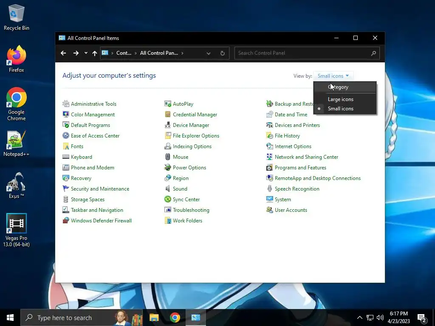The image size is (435, 326).
Task: Open the notification center icon
Action: click(422, 318)
